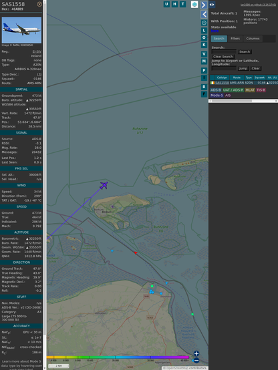The height and width of the screenshot is (370, 278).
Task: Sort table by Route column header
Action: pyautogui.click(x=237, y=77)
